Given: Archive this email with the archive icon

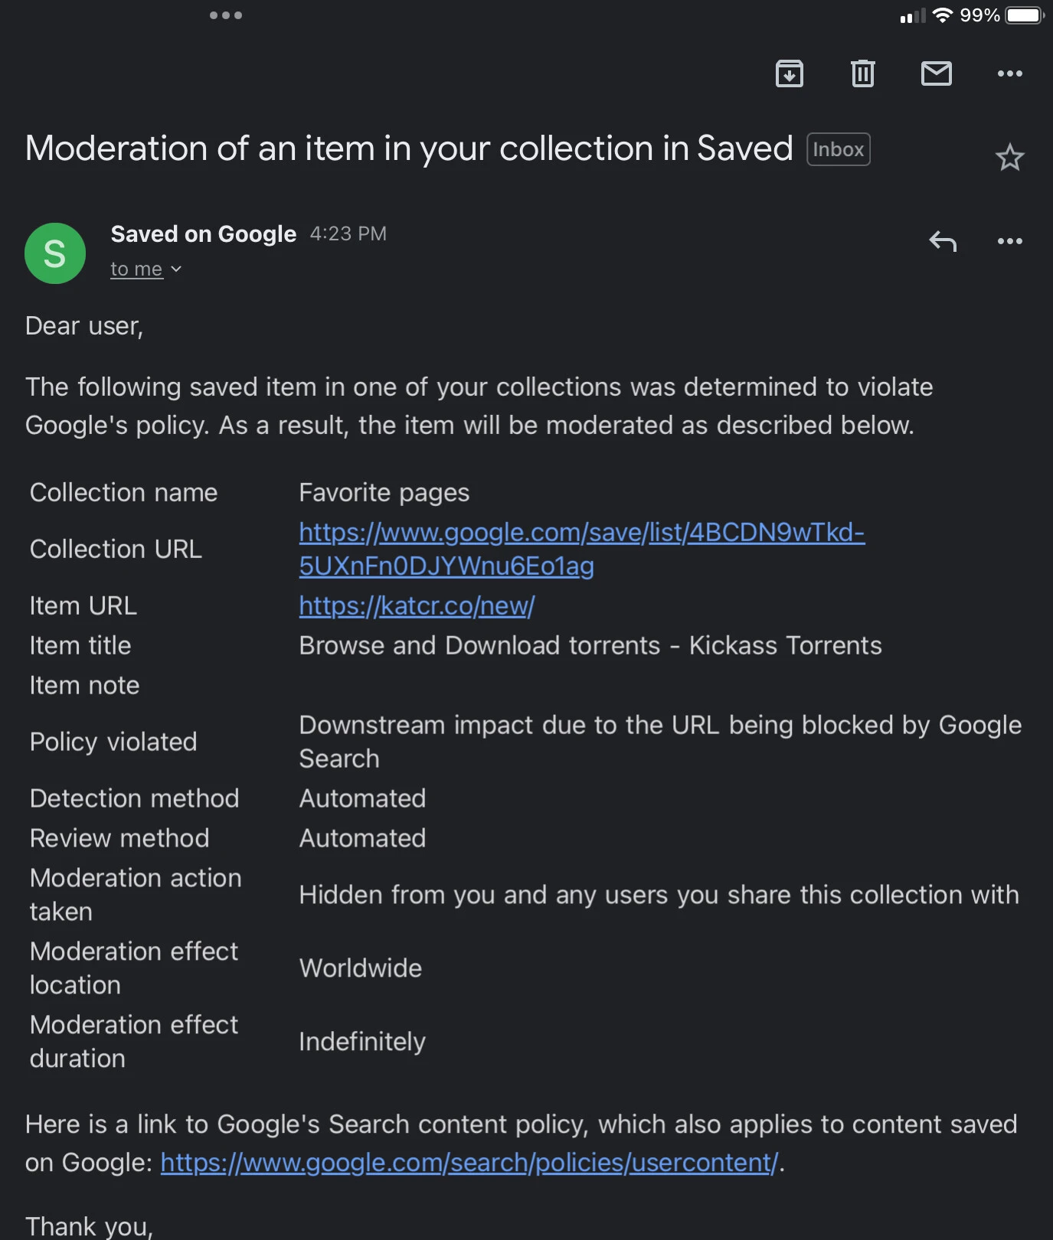Looking at the screenshot, I should coord(789,73).
